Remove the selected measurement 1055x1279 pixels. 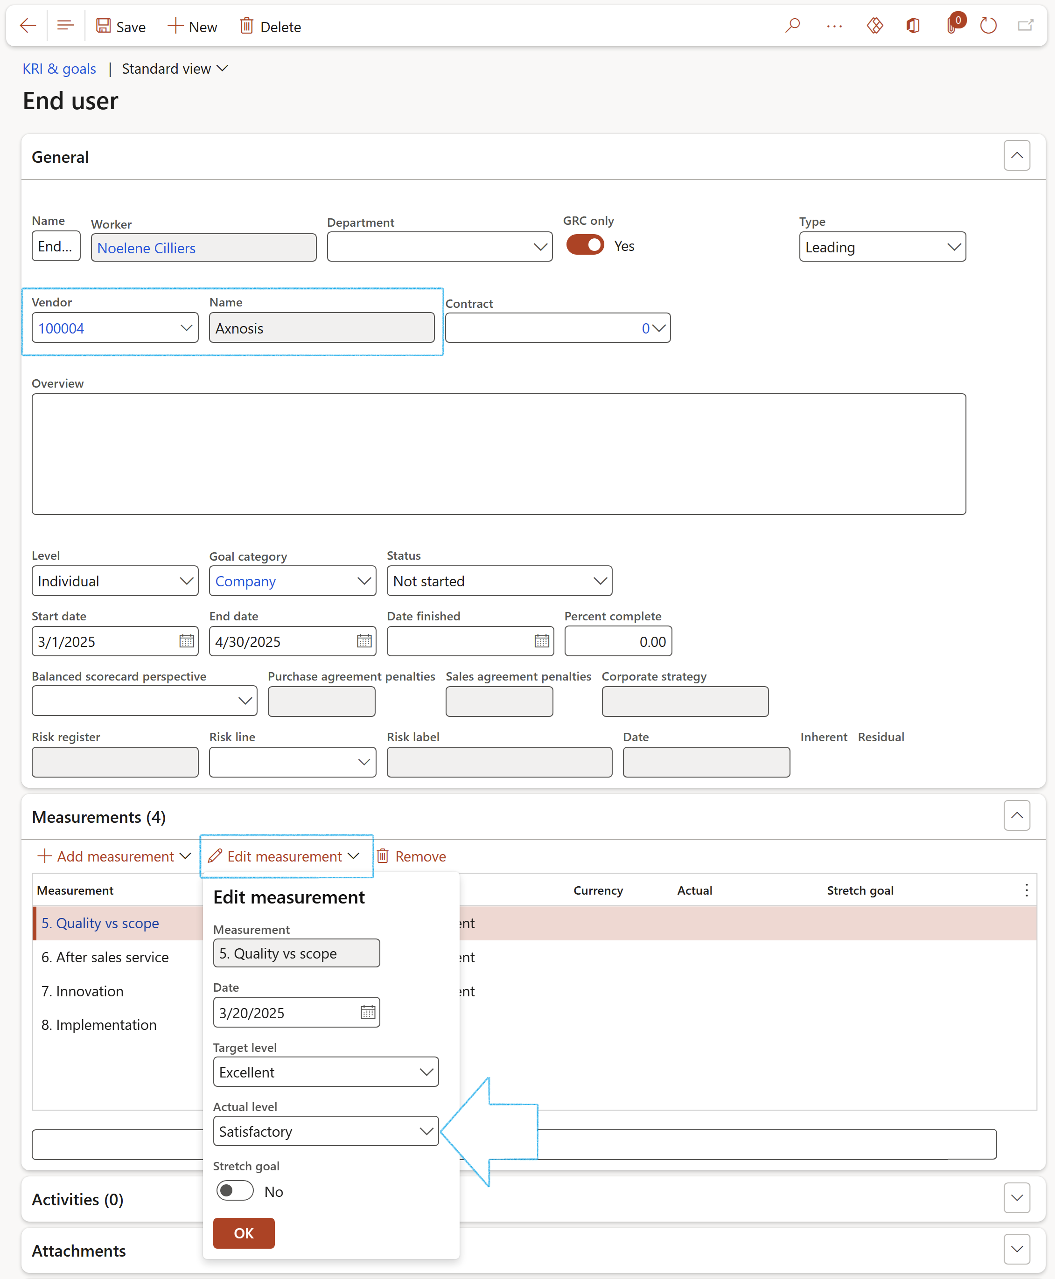point(412,857)
